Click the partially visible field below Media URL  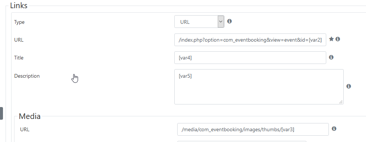pos(242,141)
